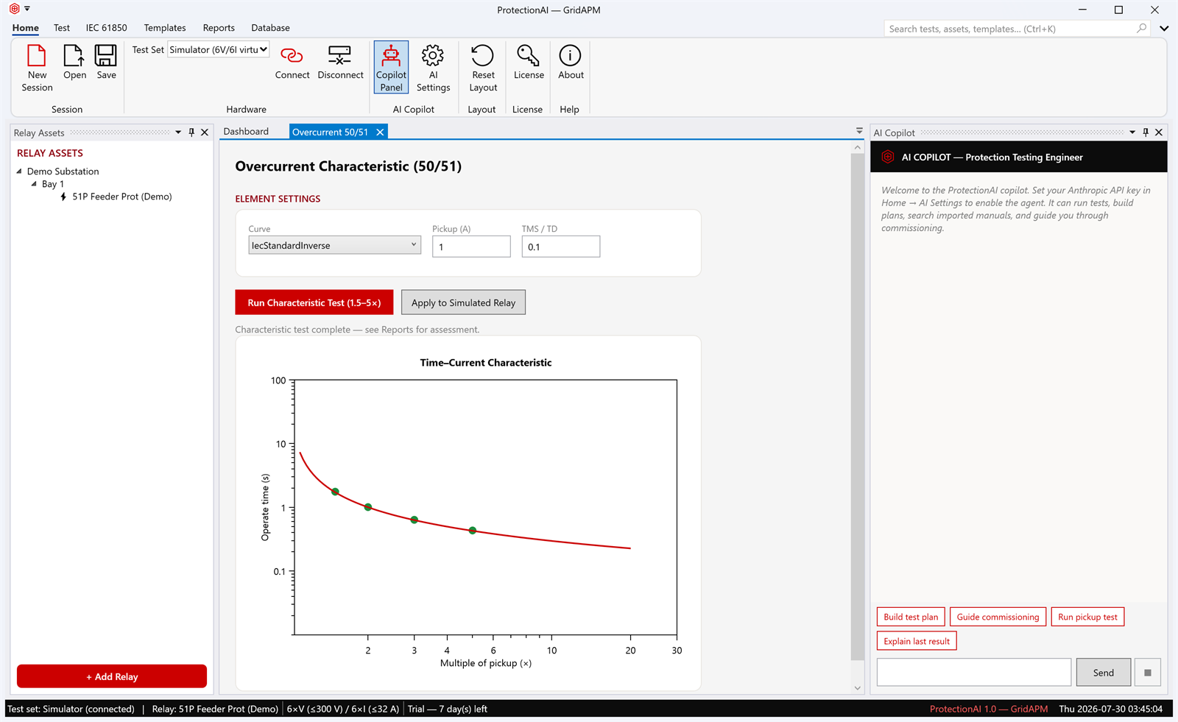Close the Relay Assets panel
Screen dimensions: 1178x722
pyautogui.click(x=205, y=132)
